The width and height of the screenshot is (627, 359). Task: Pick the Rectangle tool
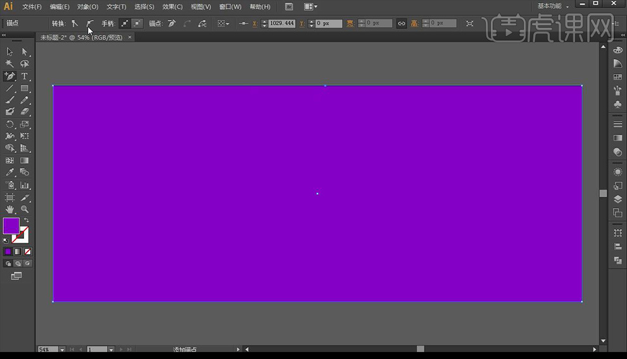pyautogui.click(x=25, y=88)
